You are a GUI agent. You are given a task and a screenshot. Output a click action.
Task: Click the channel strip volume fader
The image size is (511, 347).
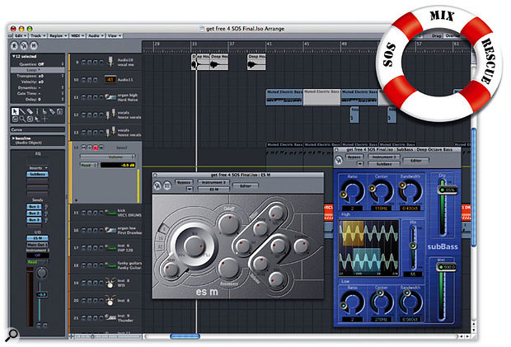point(41,294)
